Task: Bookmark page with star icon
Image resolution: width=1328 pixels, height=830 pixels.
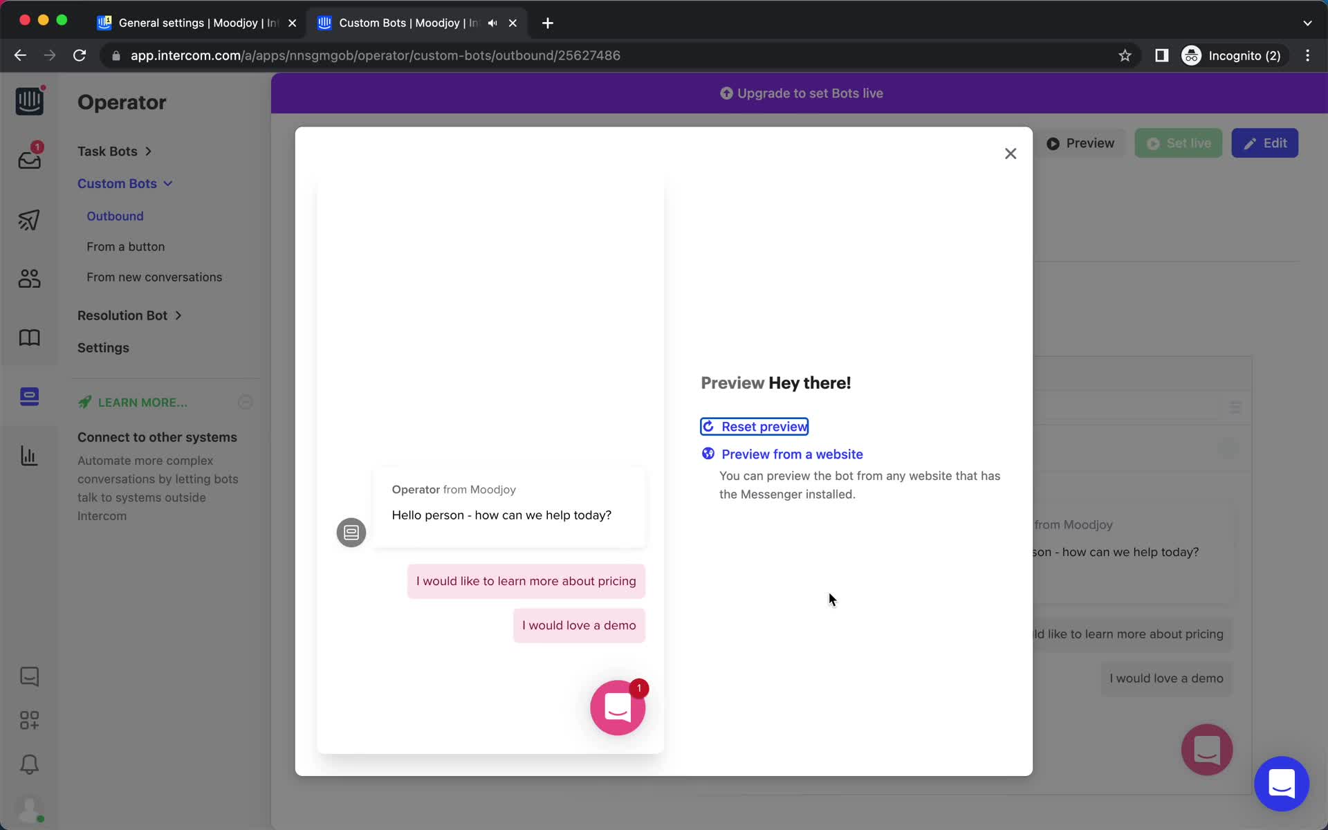Action: point(1125,55)
